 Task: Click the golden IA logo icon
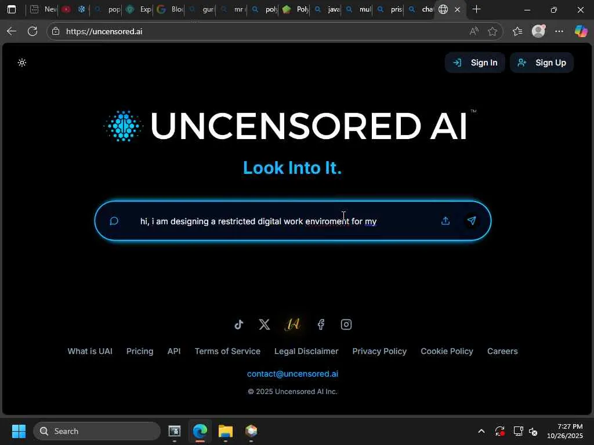pyautogui.click(x=292, y=324)
